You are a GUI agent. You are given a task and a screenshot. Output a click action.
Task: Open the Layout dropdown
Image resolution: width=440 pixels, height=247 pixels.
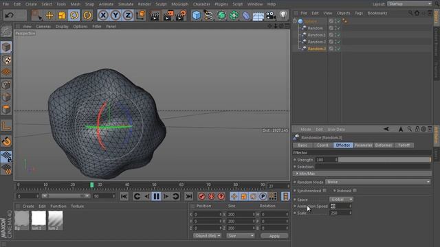pyautogui.click(x=410, y=4)
